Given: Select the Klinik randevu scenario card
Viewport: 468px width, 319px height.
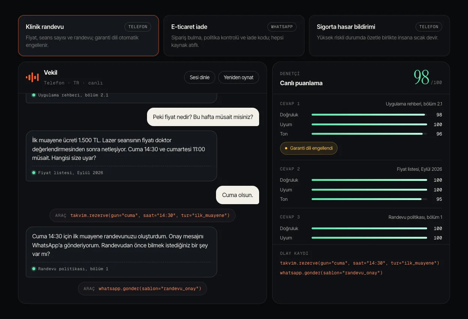Looking at the screenshot, I should point(88,36).
